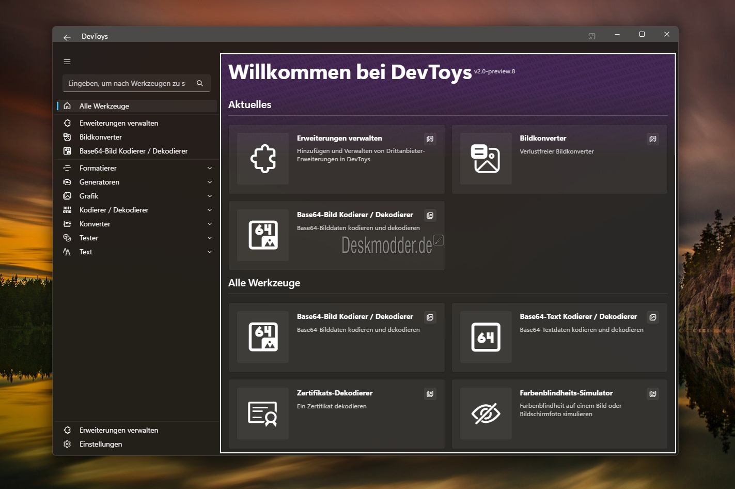Click Base64-Bild tile icon under Aktuelles

[263, 235]
